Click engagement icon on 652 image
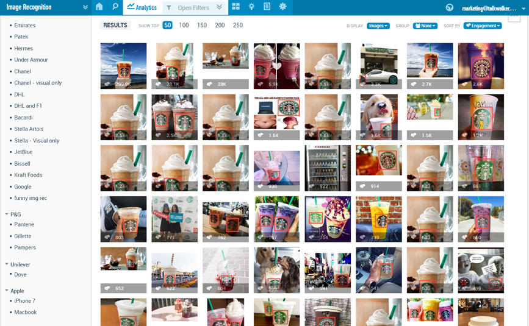The image size is (529, 326). 107,288
